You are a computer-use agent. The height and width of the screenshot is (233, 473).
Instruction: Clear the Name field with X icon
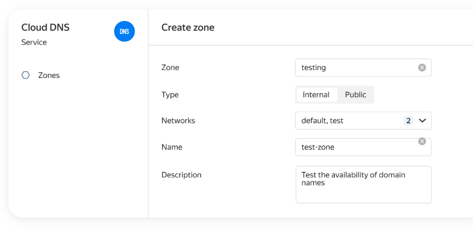click(422, 141)
